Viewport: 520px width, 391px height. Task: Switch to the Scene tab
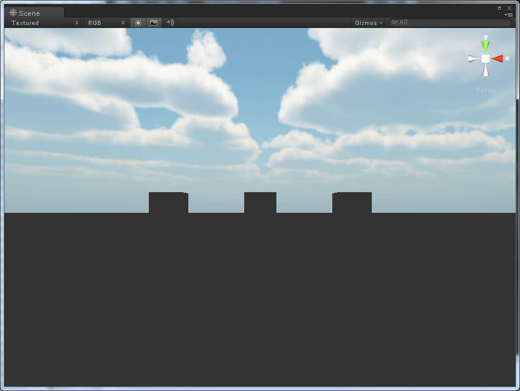tap(30, 12)
